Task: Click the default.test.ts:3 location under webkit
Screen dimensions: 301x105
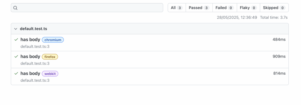Action: point(35,80)
